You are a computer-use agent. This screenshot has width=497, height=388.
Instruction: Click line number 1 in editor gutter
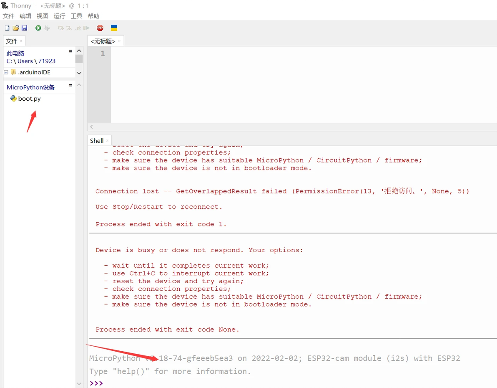[103, 53]
